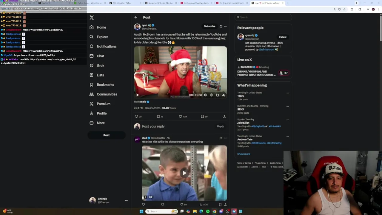The image size is (382, 215).
Task: Click the Grok icon on ryan's post
Action: point(221,26)
